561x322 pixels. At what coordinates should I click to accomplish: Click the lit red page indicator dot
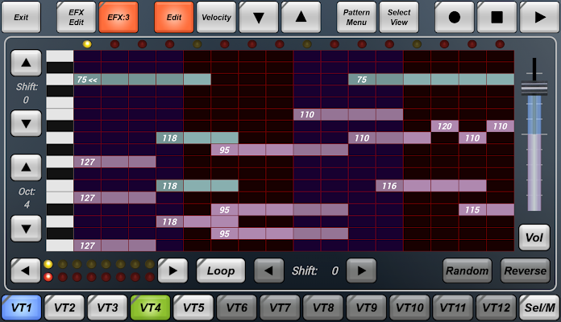(x=48, y=277)
